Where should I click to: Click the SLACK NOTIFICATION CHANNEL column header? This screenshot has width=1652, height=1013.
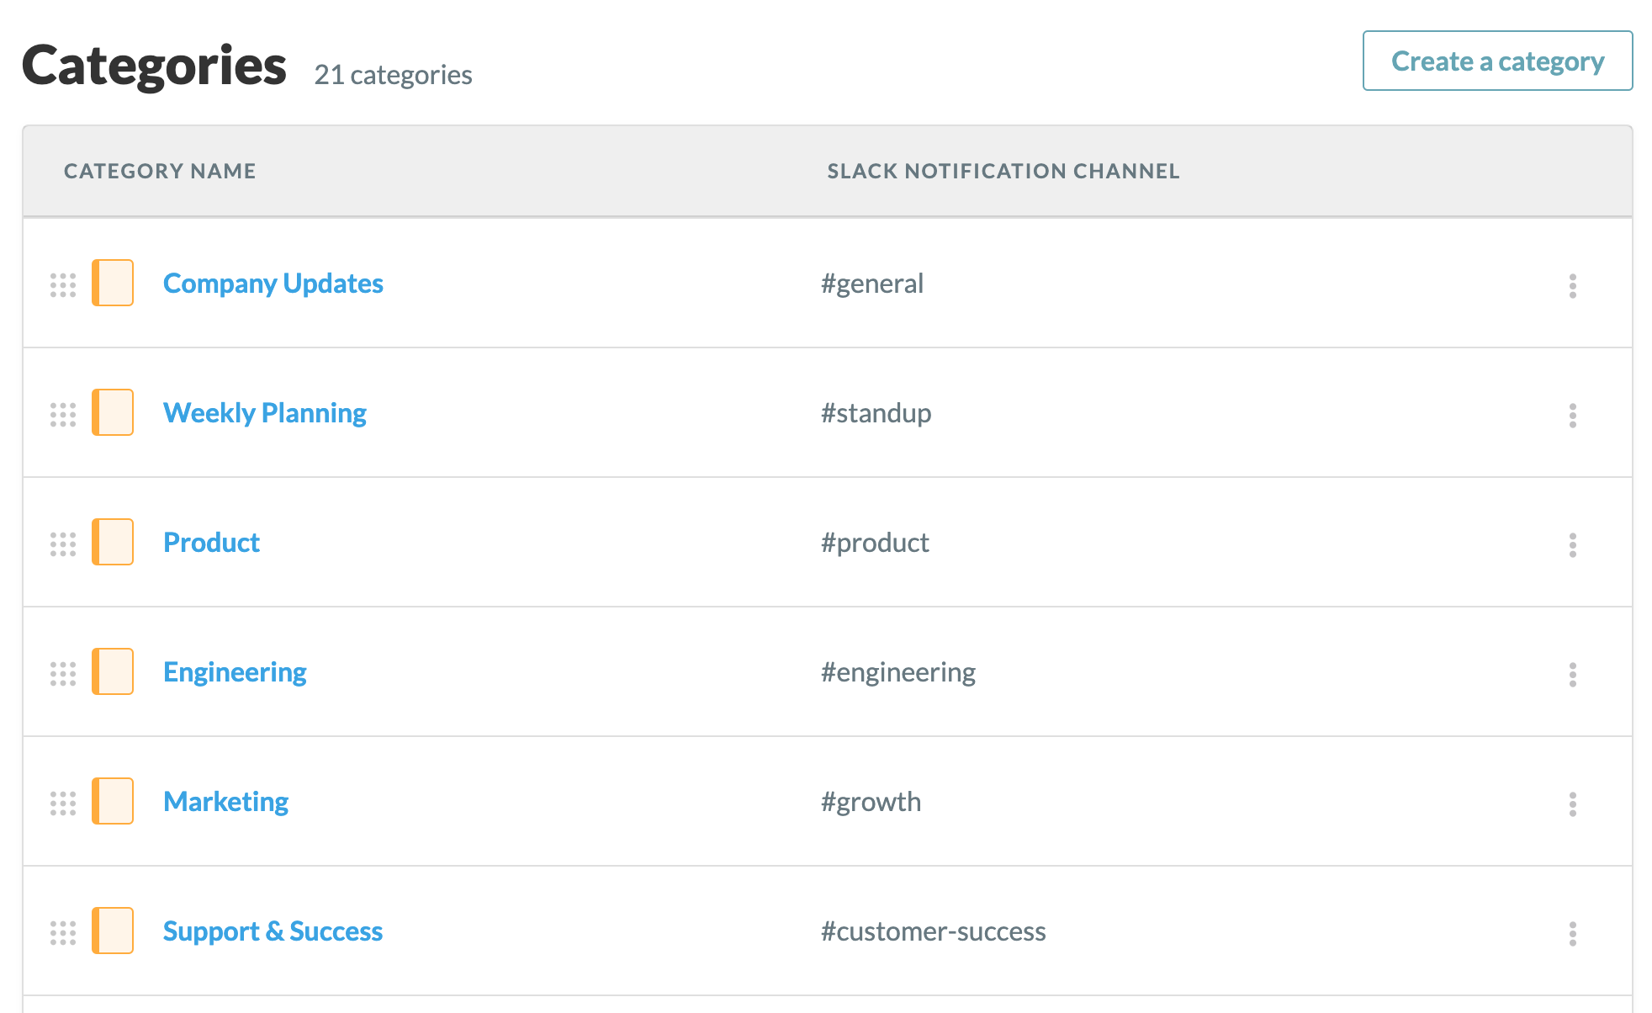(x=1003, y=171)
